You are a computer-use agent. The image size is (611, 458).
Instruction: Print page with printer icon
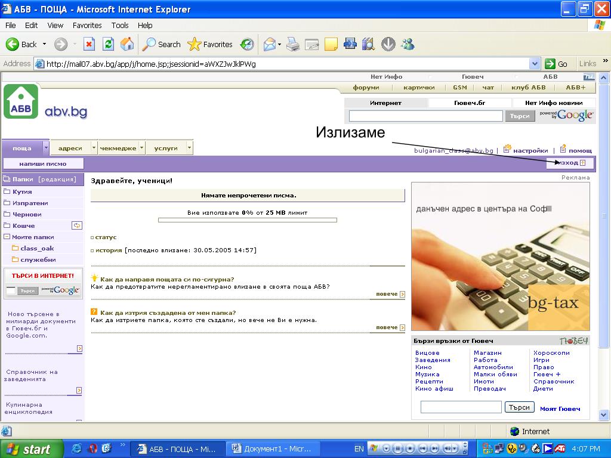[293, 44]
